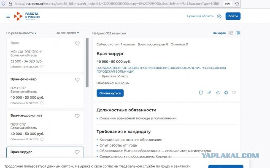The image size is (270, 168).
Task: Open the Брянская область region selector
Action: point(200,16)
